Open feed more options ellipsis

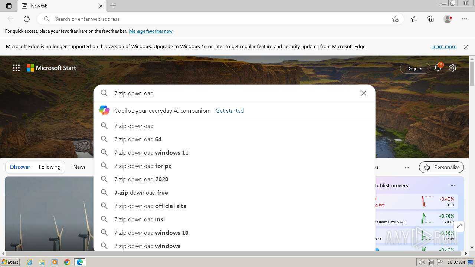coord(407,167)
